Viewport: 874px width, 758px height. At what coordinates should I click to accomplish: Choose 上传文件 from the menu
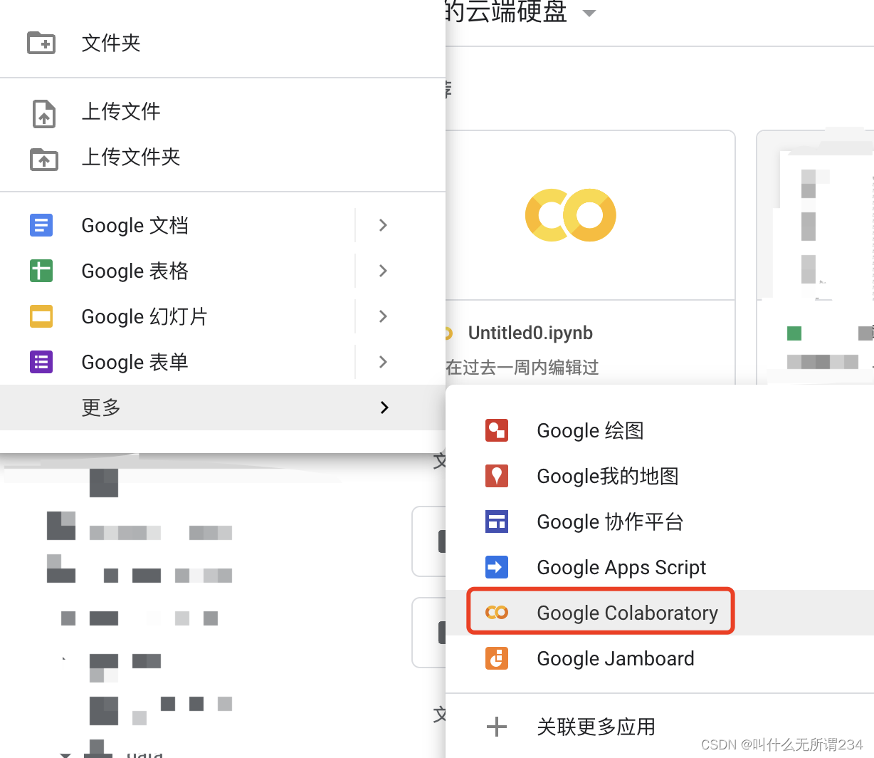pos(223,112)
